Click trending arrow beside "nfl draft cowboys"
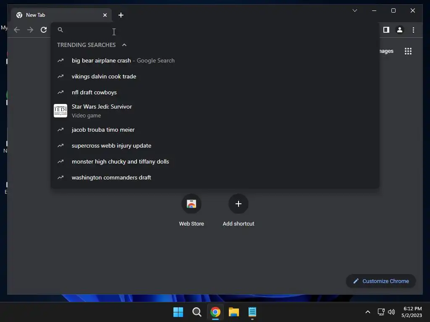430x322 pixels. 60,92
